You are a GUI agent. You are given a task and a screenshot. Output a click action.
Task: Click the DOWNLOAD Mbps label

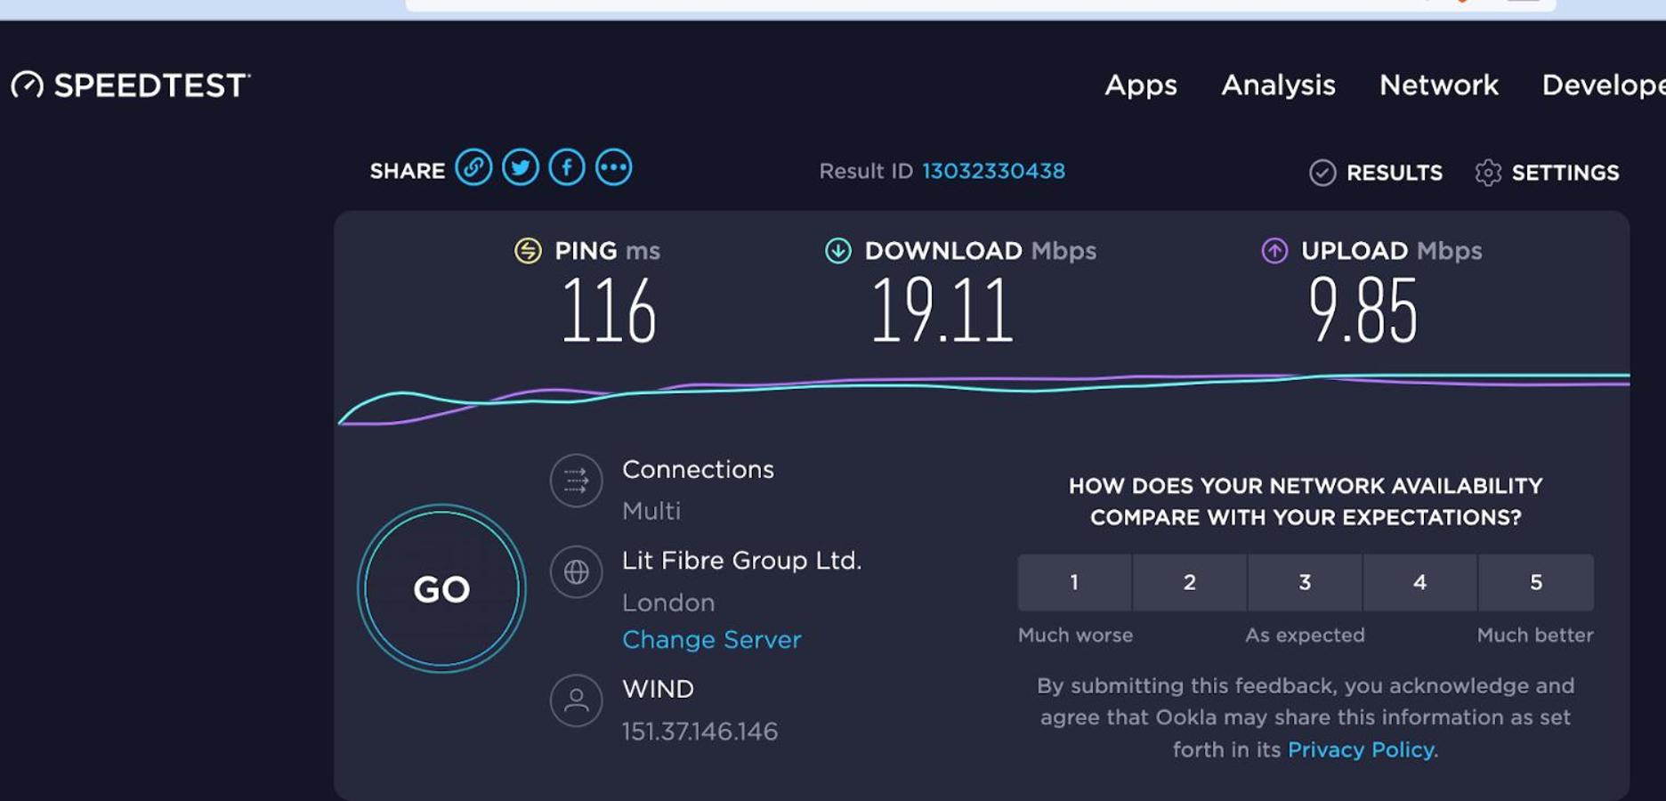981,251
